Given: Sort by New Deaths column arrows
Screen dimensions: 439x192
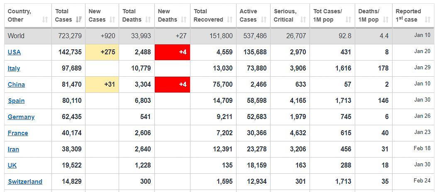Looking at the screenshot, I should coord(184,19).
